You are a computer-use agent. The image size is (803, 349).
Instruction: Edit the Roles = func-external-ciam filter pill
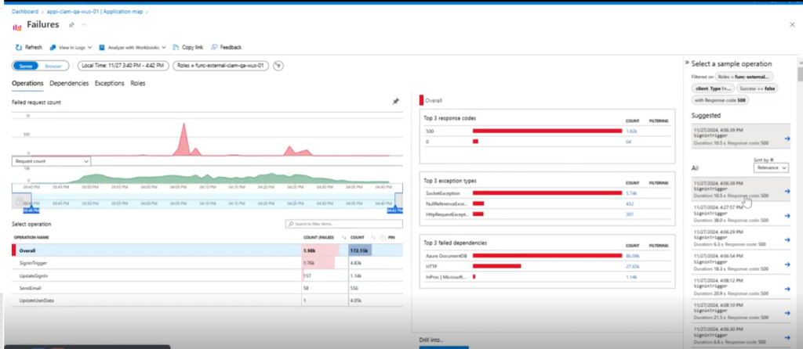point(220,66)
